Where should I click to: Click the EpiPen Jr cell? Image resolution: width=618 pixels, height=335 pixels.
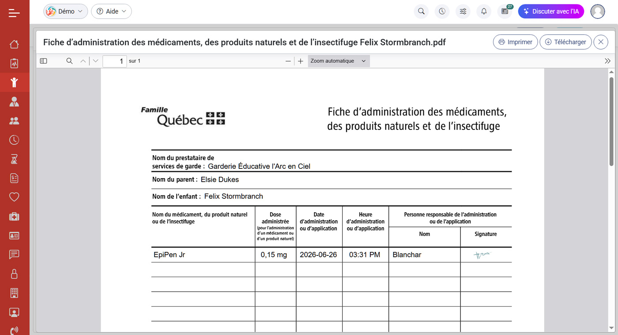(x=203, y=255)
